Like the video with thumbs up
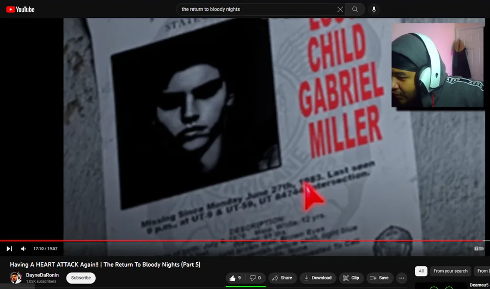This screenshot has height=289, width=490. (236, 278)
